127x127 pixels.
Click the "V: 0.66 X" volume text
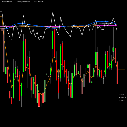click(x=123, y=98)
